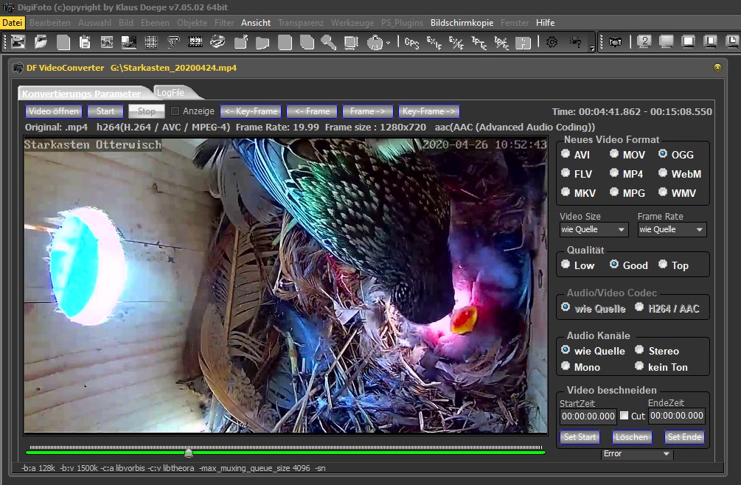The height and width of the screenshot is (485, 741).
Task: Enable the Anzeige checkbox
Action: [x=175, y=111]
